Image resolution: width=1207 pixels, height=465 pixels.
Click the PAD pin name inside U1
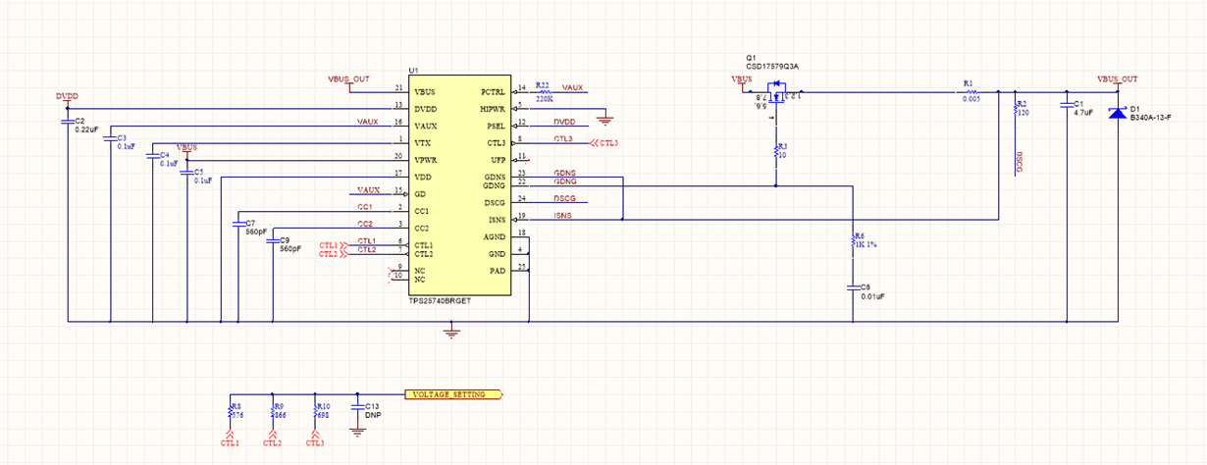(x=498, y=270)
